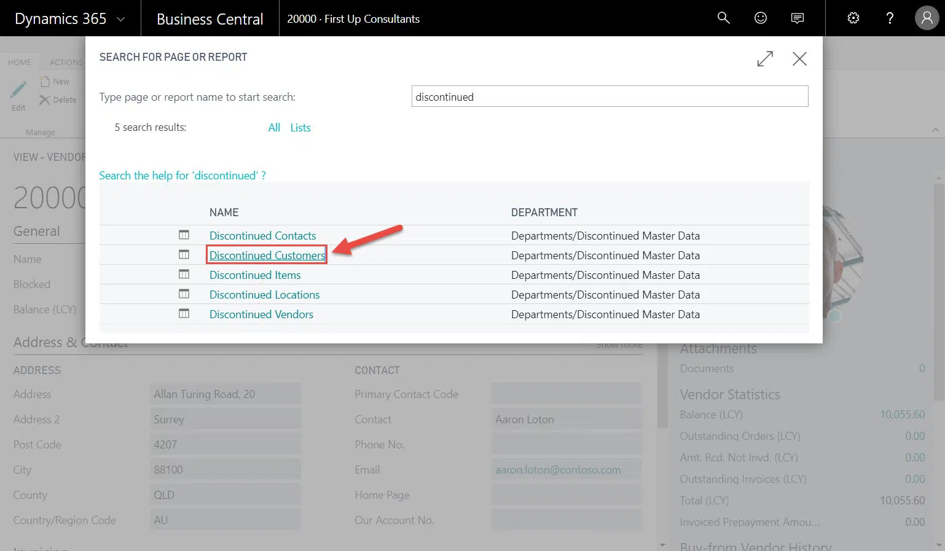The height and width of the screenshot is (551, 945).
Task: Click Search the help for 'discontinued' link
Action: (182, 176)
